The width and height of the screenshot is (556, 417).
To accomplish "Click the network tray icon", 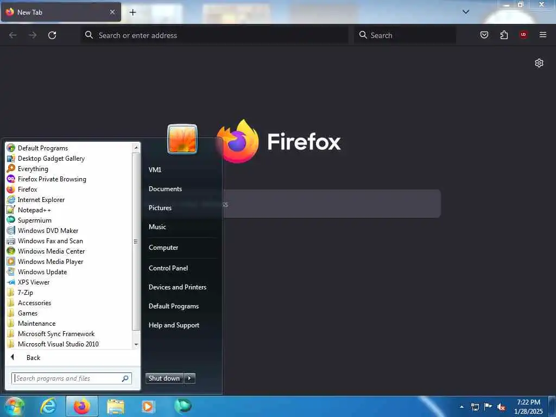I will point(475,407).
